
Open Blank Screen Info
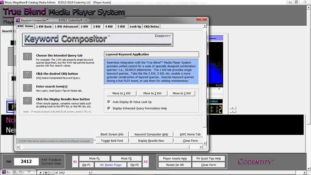point(112,134)
